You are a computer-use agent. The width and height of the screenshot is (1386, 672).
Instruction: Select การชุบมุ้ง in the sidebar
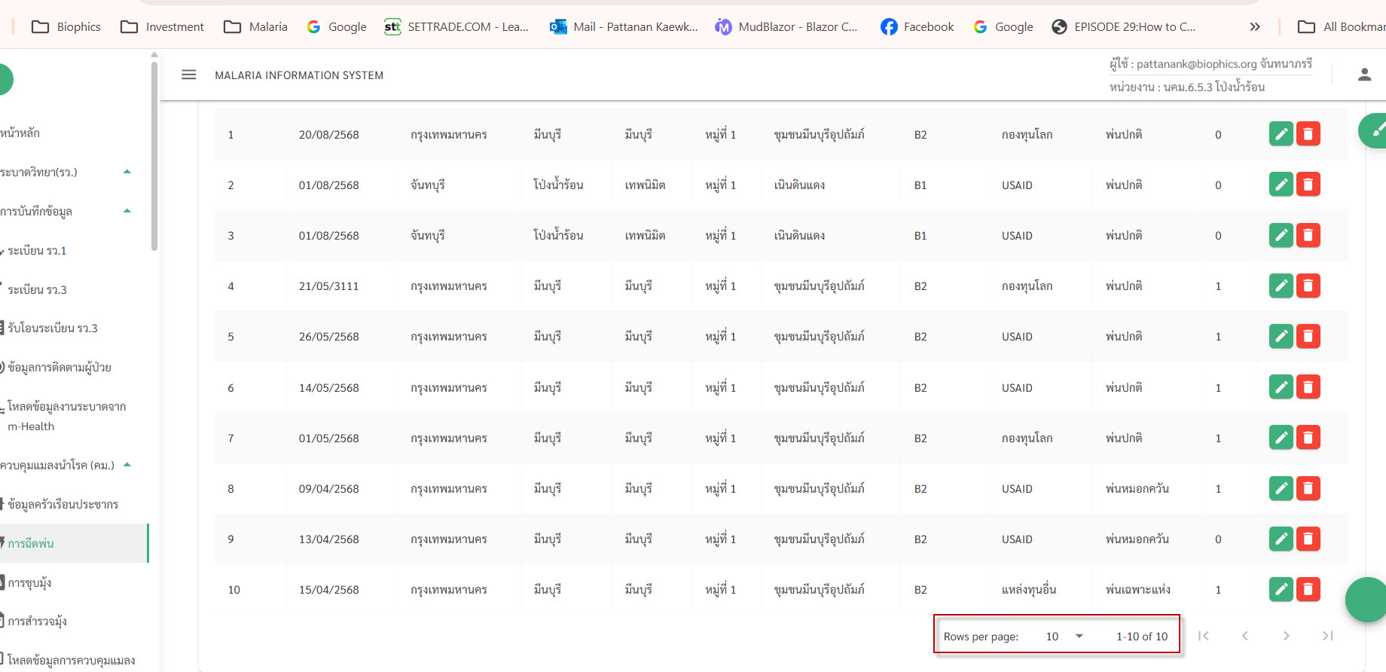click(x=30, y=582)
